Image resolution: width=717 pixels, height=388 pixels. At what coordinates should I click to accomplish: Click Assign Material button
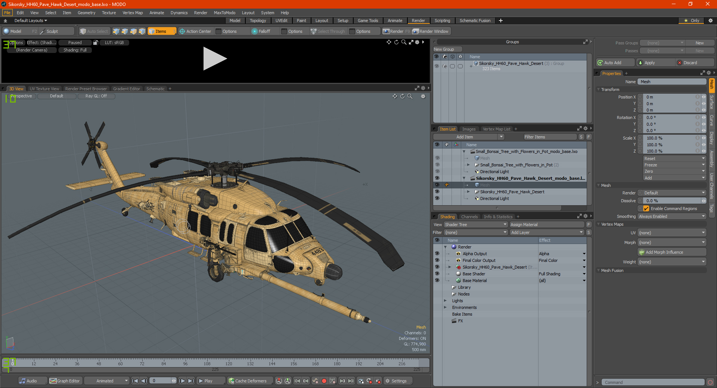pyautogui.click(x=547, y=225)
